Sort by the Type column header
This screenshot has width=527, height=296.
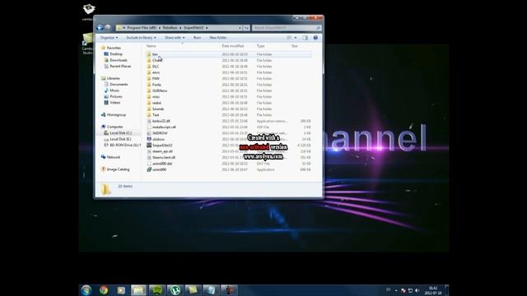[x=260, y=46]
